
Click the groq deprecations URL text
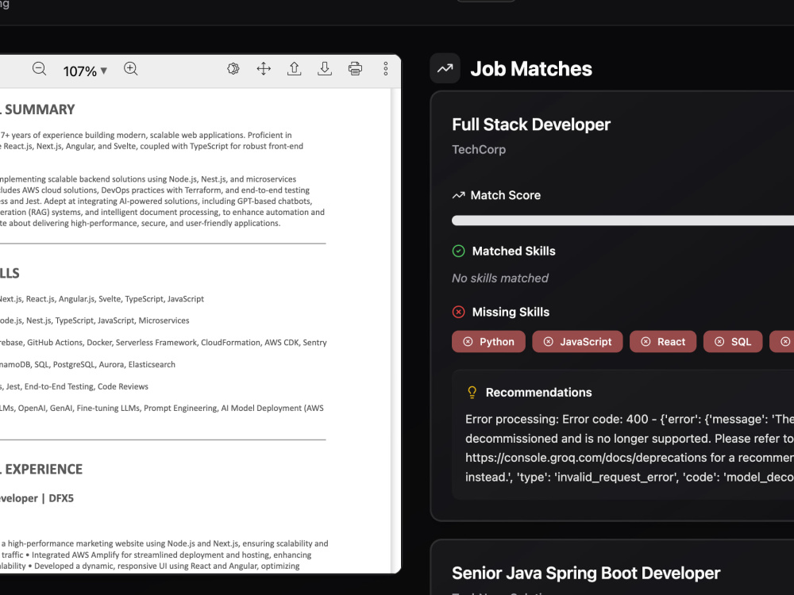587,458
